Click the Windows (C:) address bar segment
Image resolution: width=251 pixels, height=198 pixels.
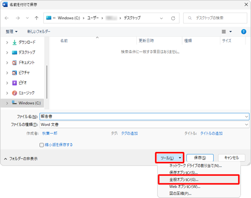tap(69, 18)
